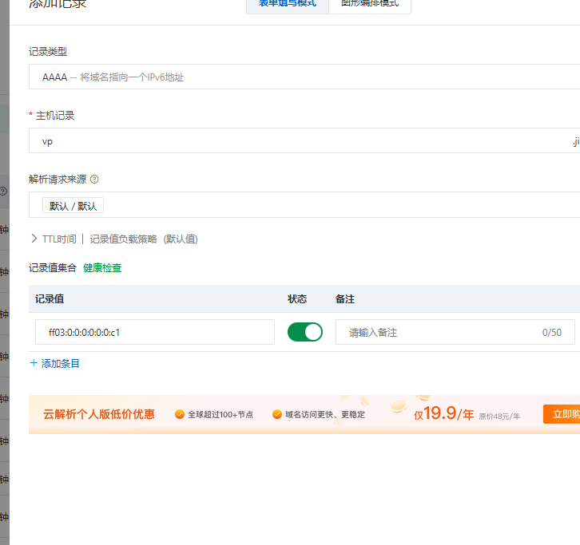Click the 全球超过100+节点 banner text
The image size is (580, 545).
(220, 415)
